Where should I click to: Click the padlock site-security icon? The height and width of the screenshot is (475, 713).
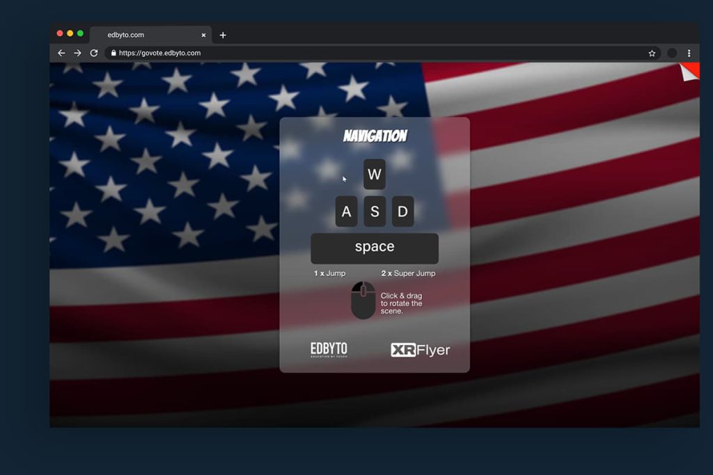113,53
